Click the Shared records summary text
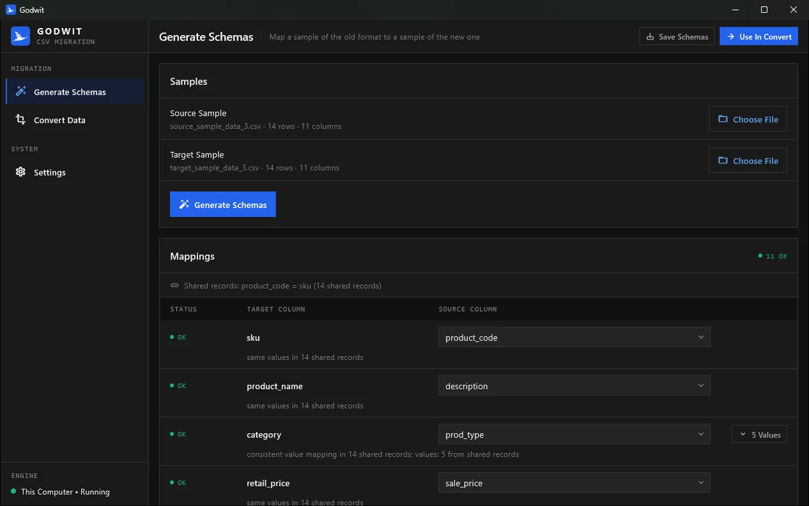This screenshot has width=809, height=506. 282,286
